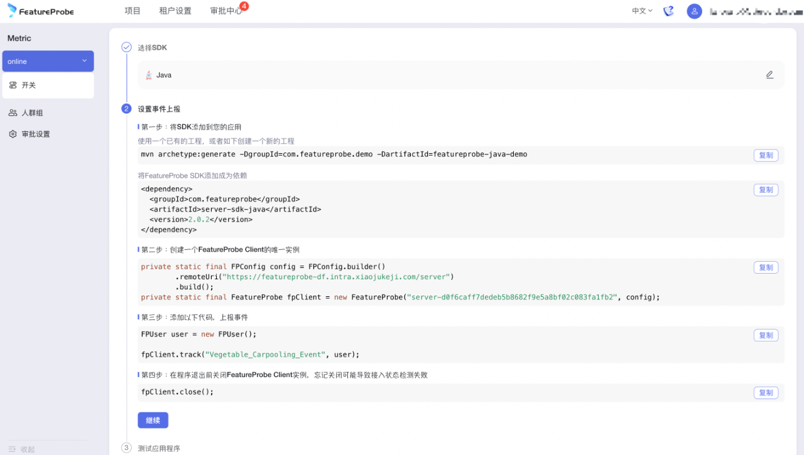Click the fpClient.close(); code line

click(178, 392)
